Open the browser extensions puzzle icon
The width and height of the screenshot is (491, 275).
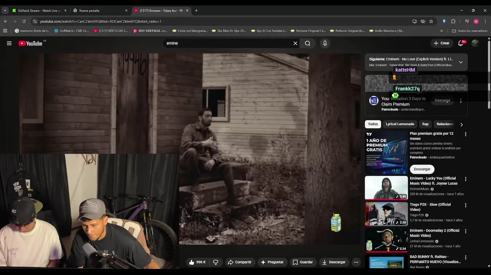tap(453, 21)
